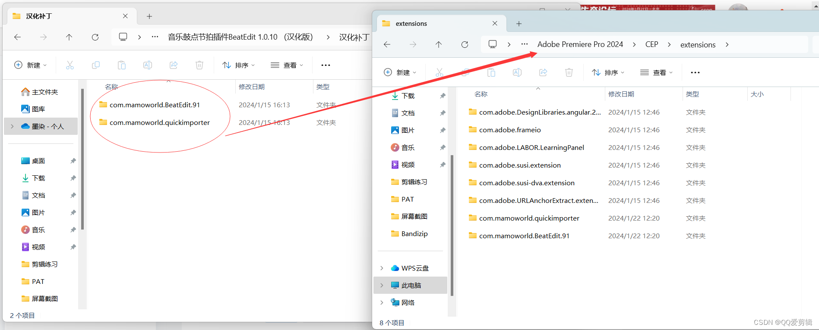Select com.mamoworld.BeatEdit.91 in 汉化补丁 window
819x330 pixels.
[x=155, y=105]
